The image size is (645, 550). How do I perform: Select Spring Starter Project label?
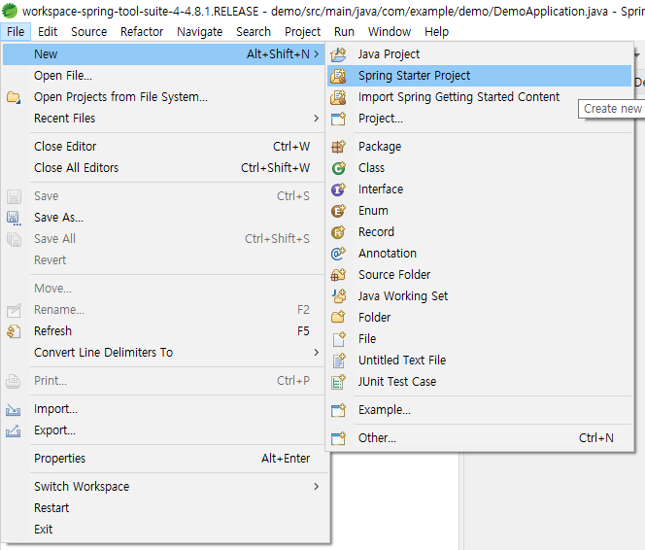[x=414, y=76]
